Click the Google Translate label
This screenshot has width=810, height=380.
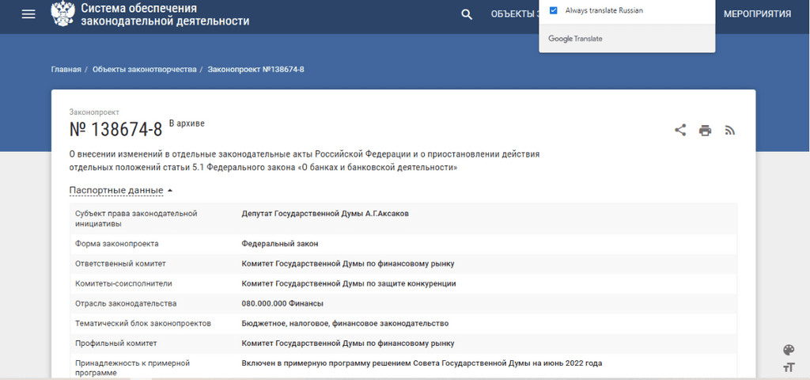point(575,39)
